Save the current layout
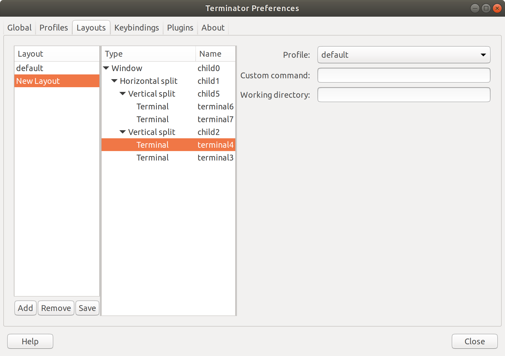Screen dimensions: 505x356 tap(87, 308)
